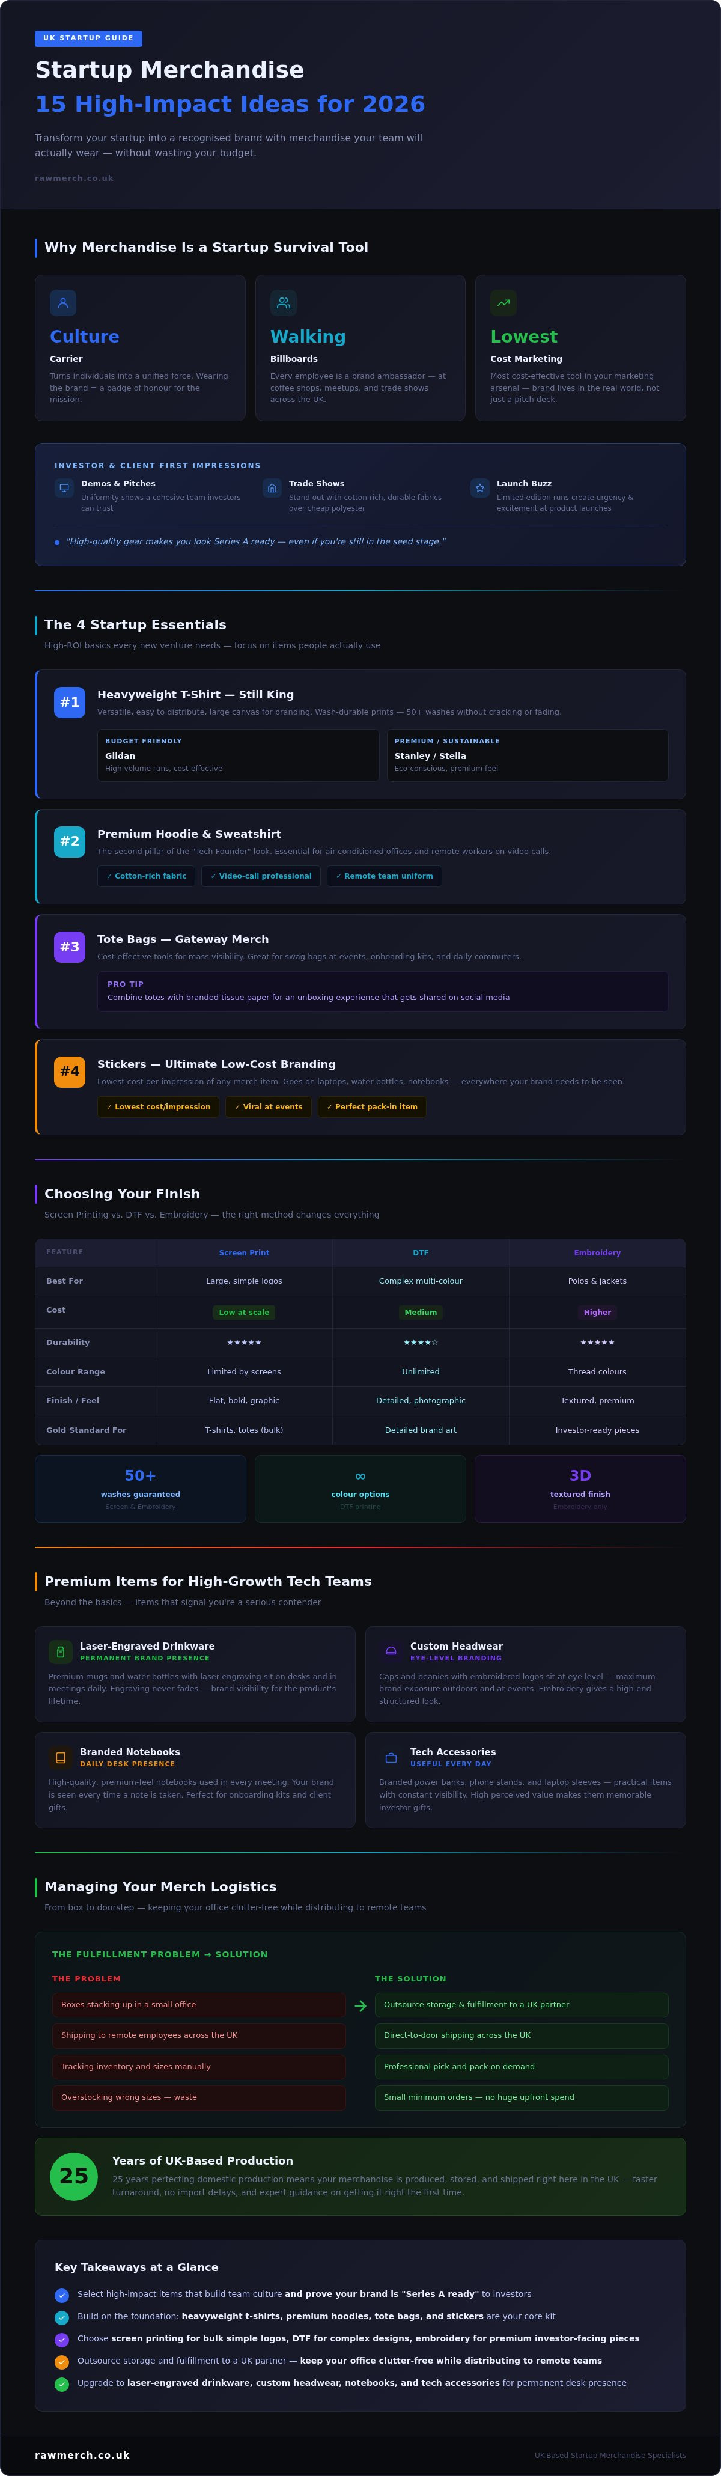Screen dimensions: 721x2476
Task: Click the blue checkmark of the first takeaway
Action: coord(61,2295)
